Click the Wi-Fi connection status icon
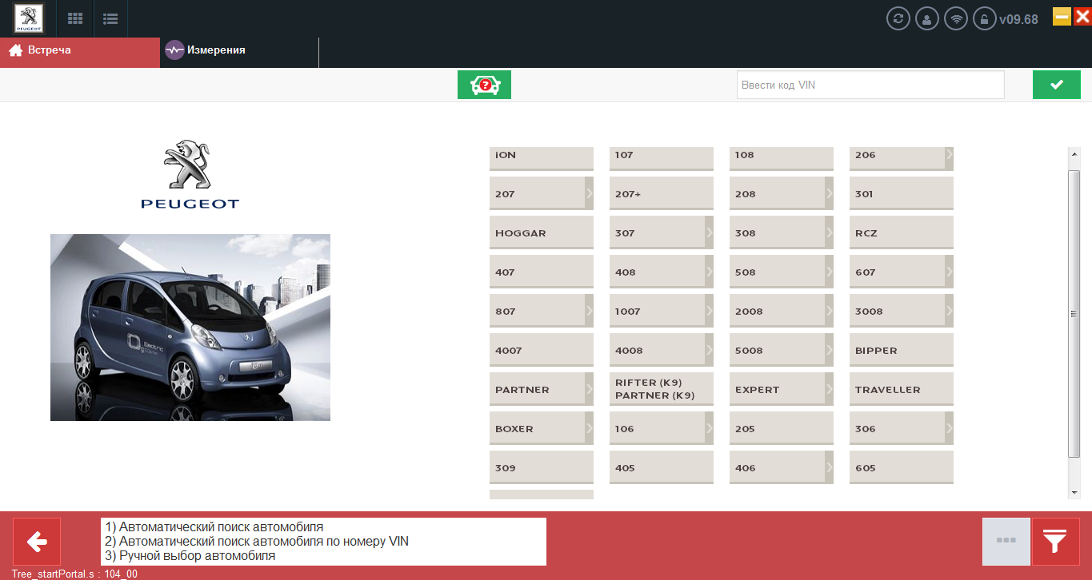Viewport: 1092px width, 580px height. pos(956,18)
